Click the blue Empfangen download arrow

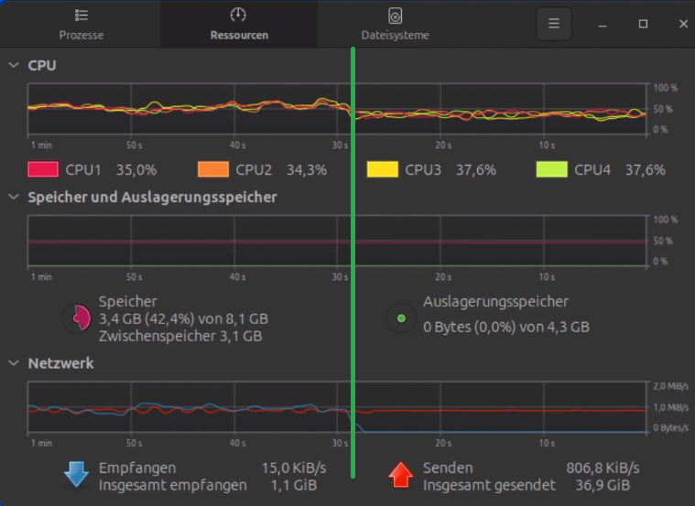(75, 475)
